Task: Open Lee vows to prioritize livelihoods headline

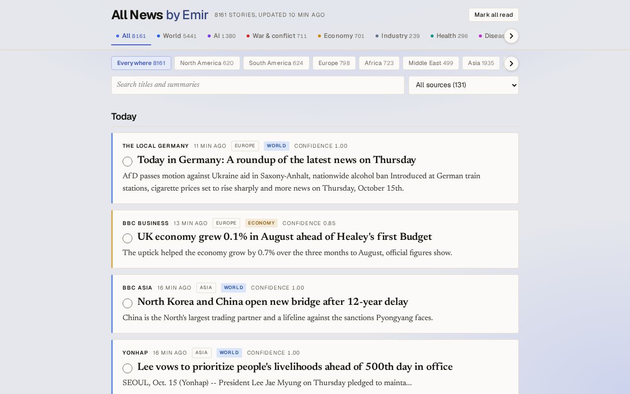Action: [295, 367]
